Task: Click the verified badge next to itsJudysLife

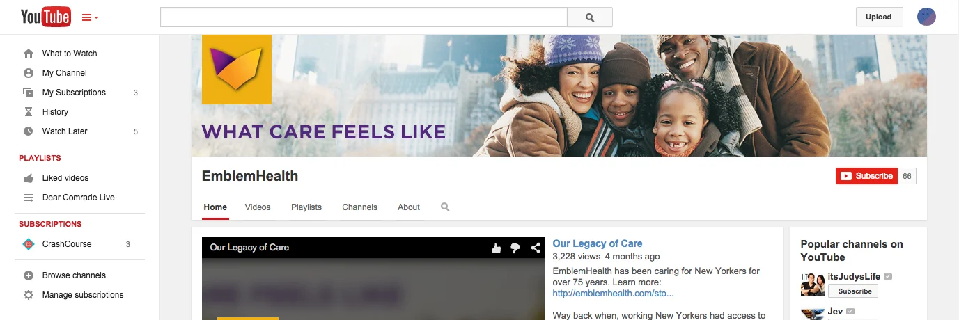Action: (x=888, y=277)
